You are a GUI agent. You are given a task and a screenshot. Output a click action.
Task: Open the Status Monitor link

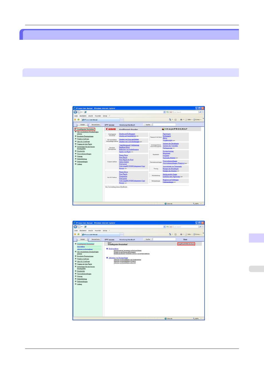point(124,162)
